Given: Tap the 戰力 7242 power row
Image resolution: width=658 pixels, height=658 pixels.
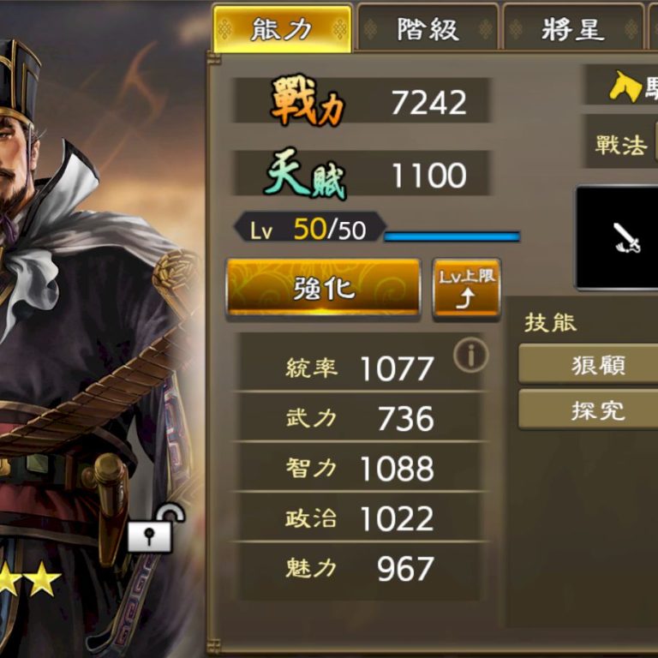Looking at the screenshot, I should point(362,101).
